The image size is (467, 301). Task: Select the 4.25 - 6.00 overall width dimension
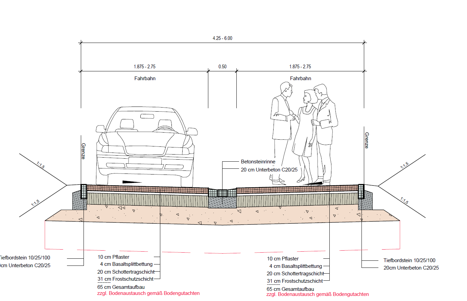(x=222, y=38)
